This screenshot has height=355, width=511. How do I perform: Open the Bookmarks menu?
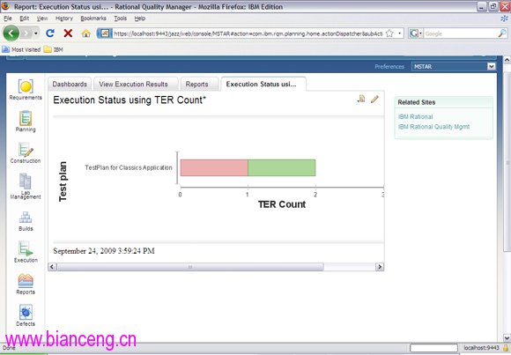93,18
